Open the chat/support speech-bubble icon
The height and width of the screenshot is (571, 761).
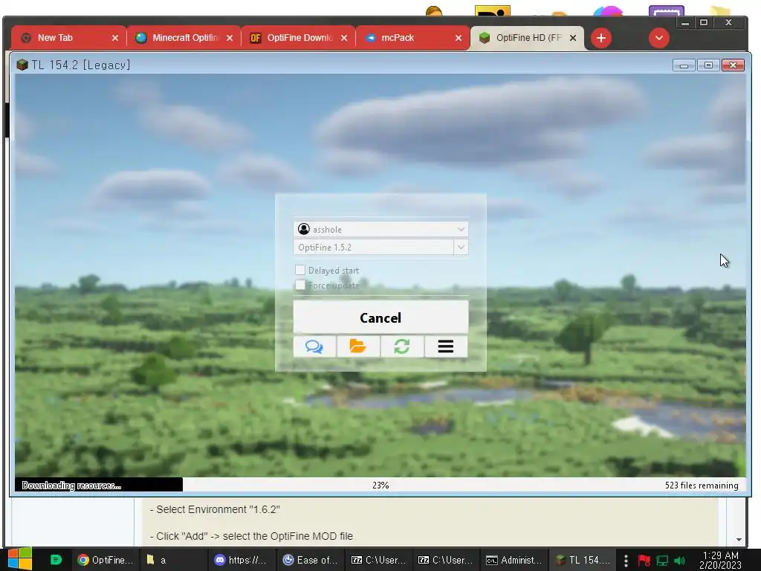coord(314,346)
